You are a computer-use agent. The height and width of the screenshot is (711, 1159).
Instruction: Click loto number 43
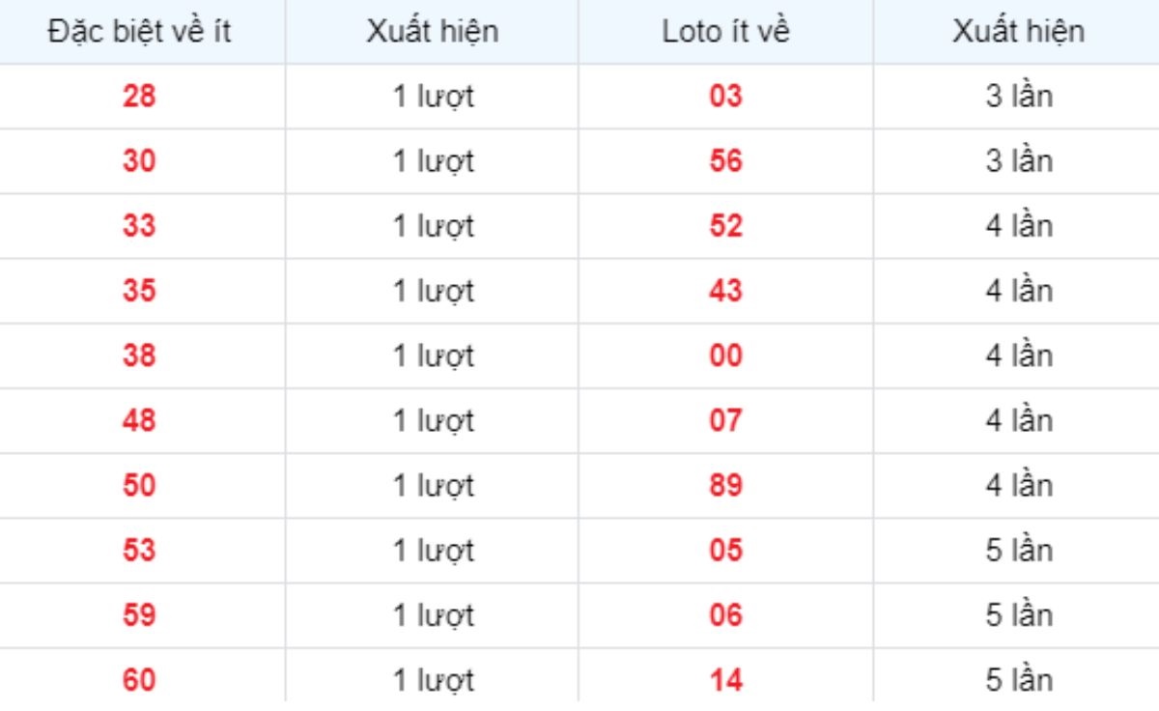pyautogui.click(x=725, y=291)
